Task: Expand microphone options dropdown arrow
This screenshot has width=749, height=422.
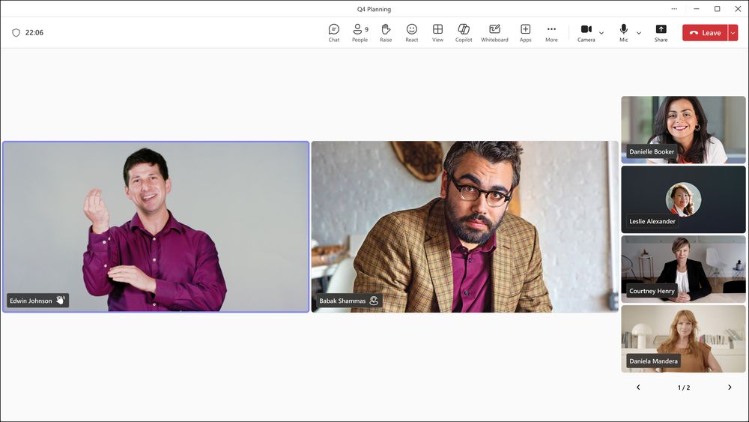Action: click(x=639, y=33)
